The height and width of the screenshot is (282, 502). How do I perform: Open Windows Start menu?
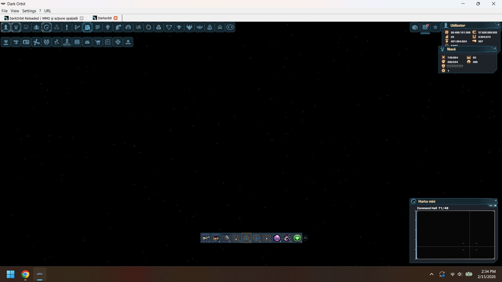(x=11, y=274)
